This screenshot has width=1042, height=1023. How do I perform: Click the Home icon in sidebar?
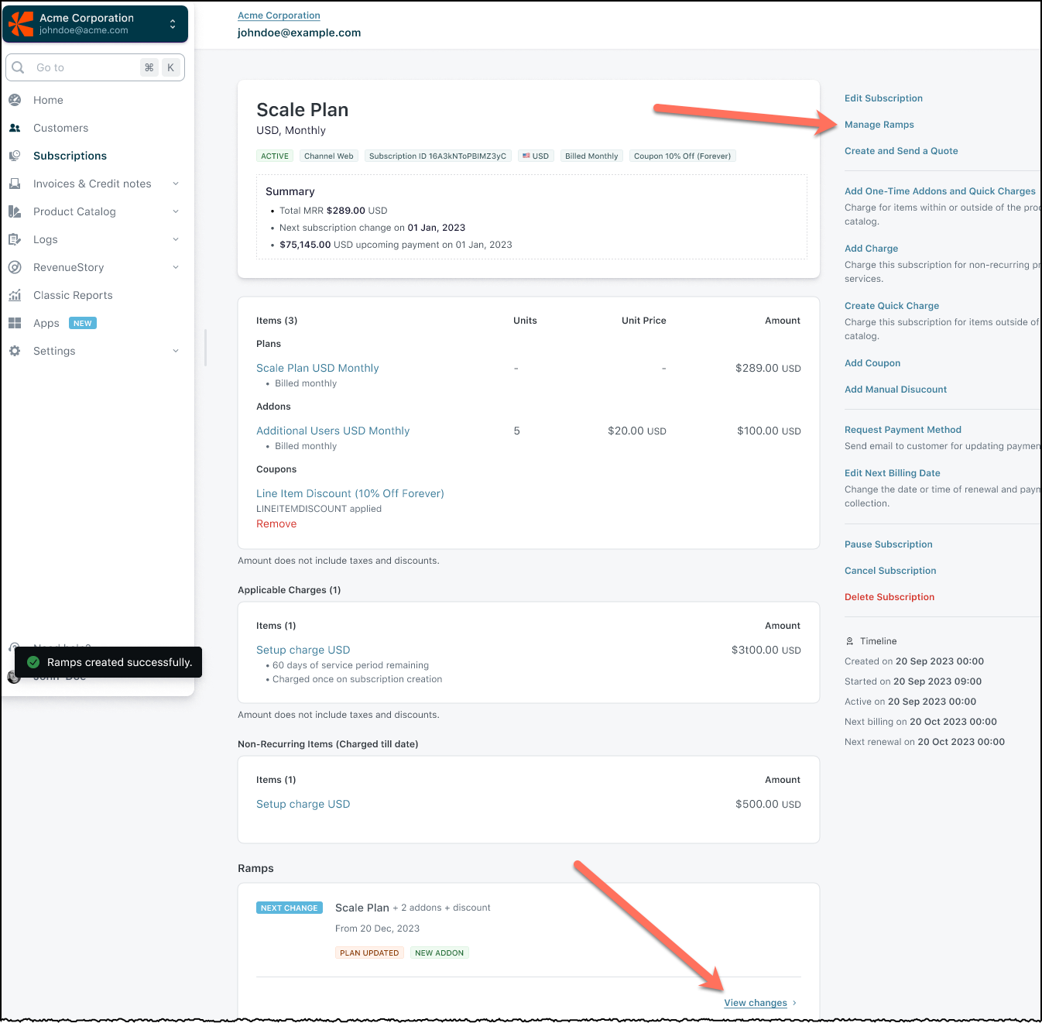point(15,100)
